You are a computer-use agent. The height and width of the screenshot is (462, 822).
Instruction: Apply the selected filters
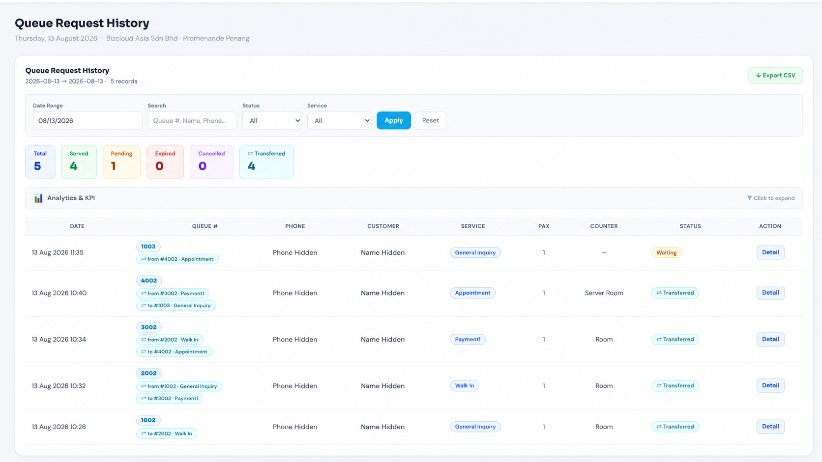point(394,121)
